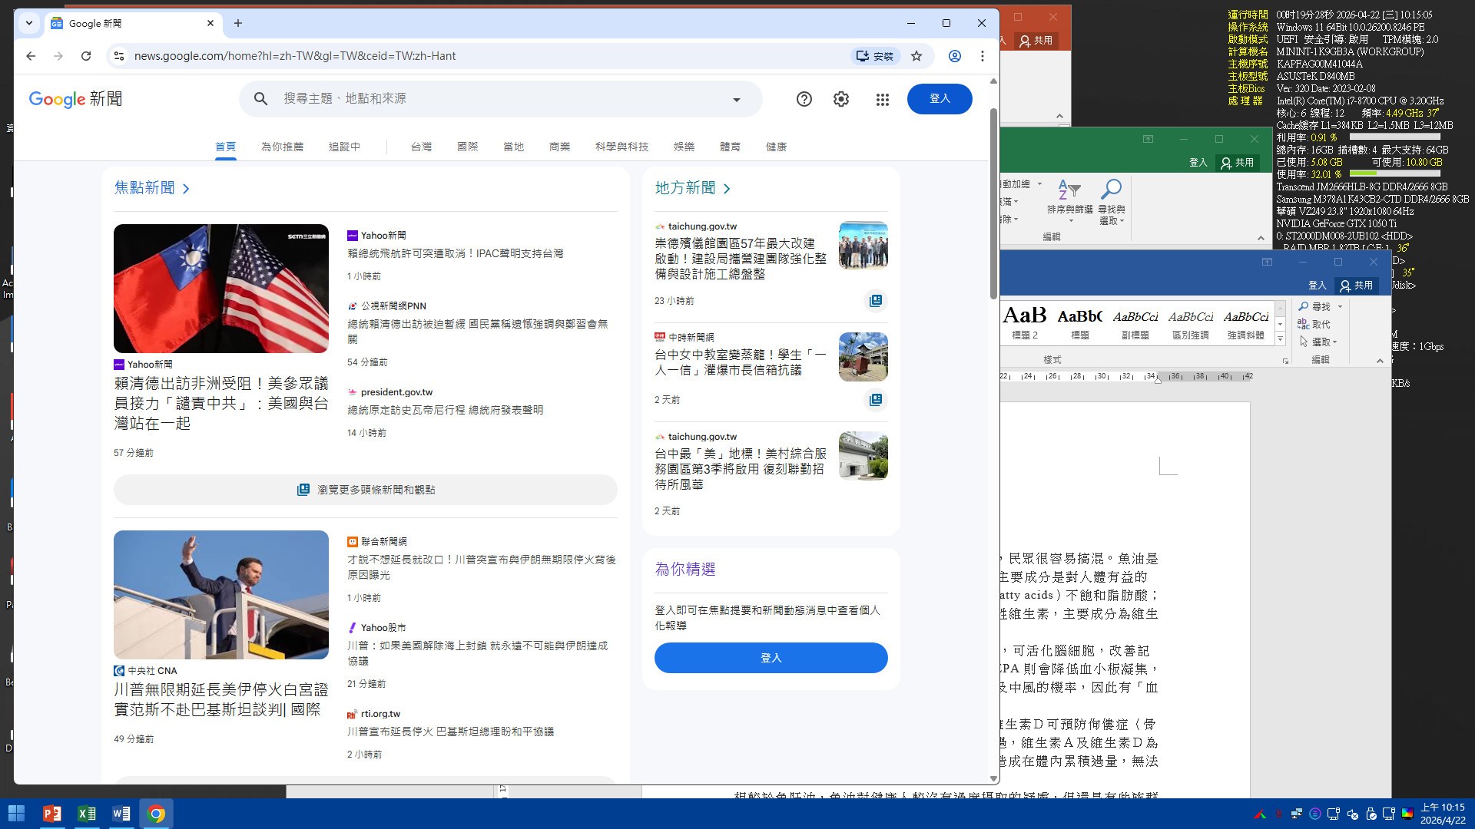Image resolution: width=1475 pixels, height=829 pixels.
Task: Open the Google apps grid
Action: click(882, 99)
